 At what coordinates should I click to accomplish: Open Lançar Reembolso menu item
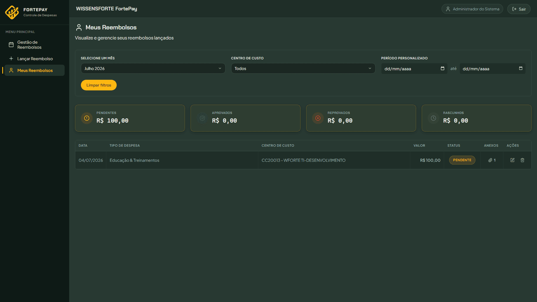[x=34, y=59]
